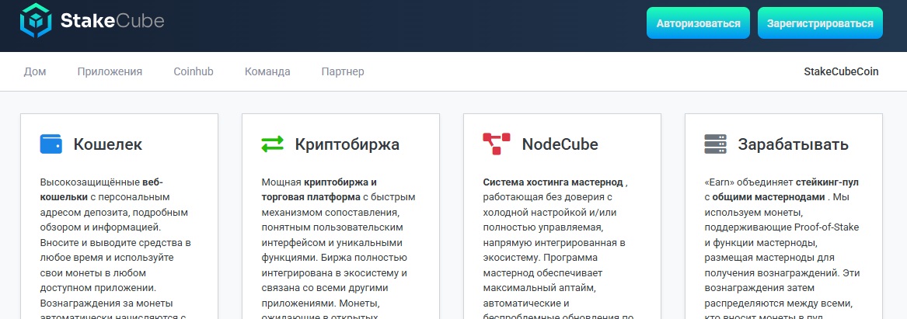This screenshot has width=907, height=319.
Task: Click the blue wallet icon
Action: coord(51,144)
